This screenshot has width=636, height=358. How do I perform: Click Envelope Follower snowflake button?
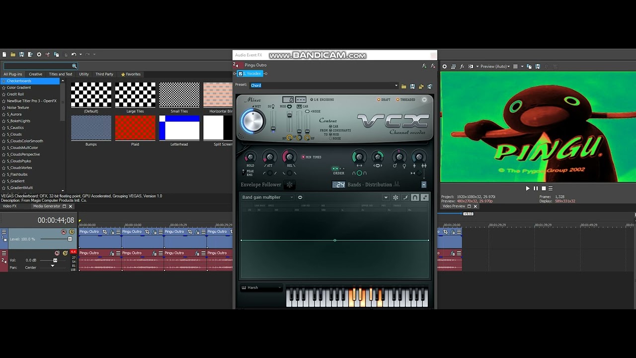coord(290,184)
